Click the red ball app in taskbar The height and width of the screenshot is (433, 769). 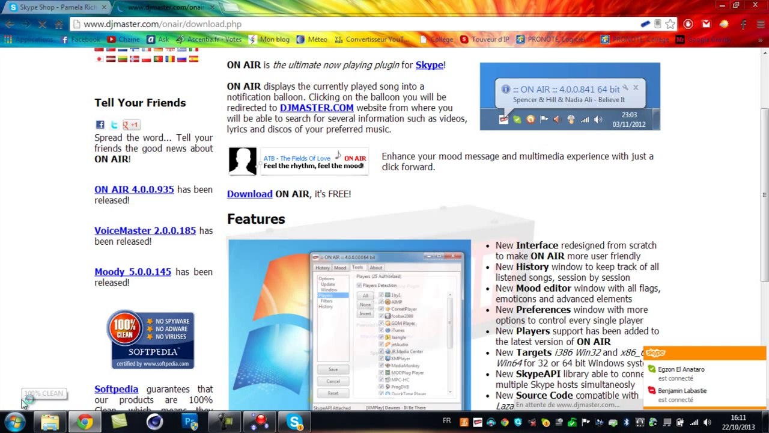[x=260, y=422]
